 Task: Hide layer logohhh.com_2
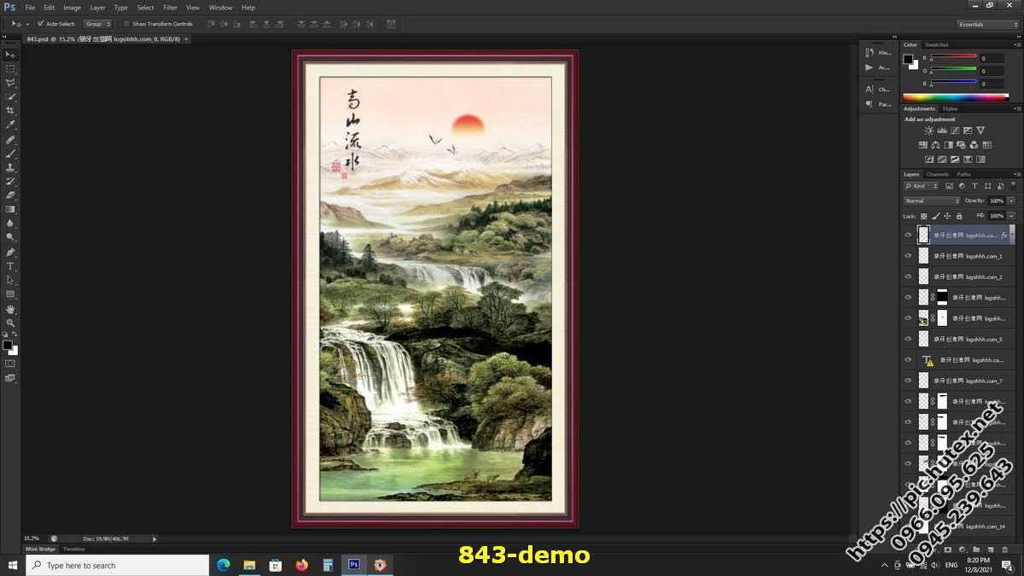click(908, 276)
